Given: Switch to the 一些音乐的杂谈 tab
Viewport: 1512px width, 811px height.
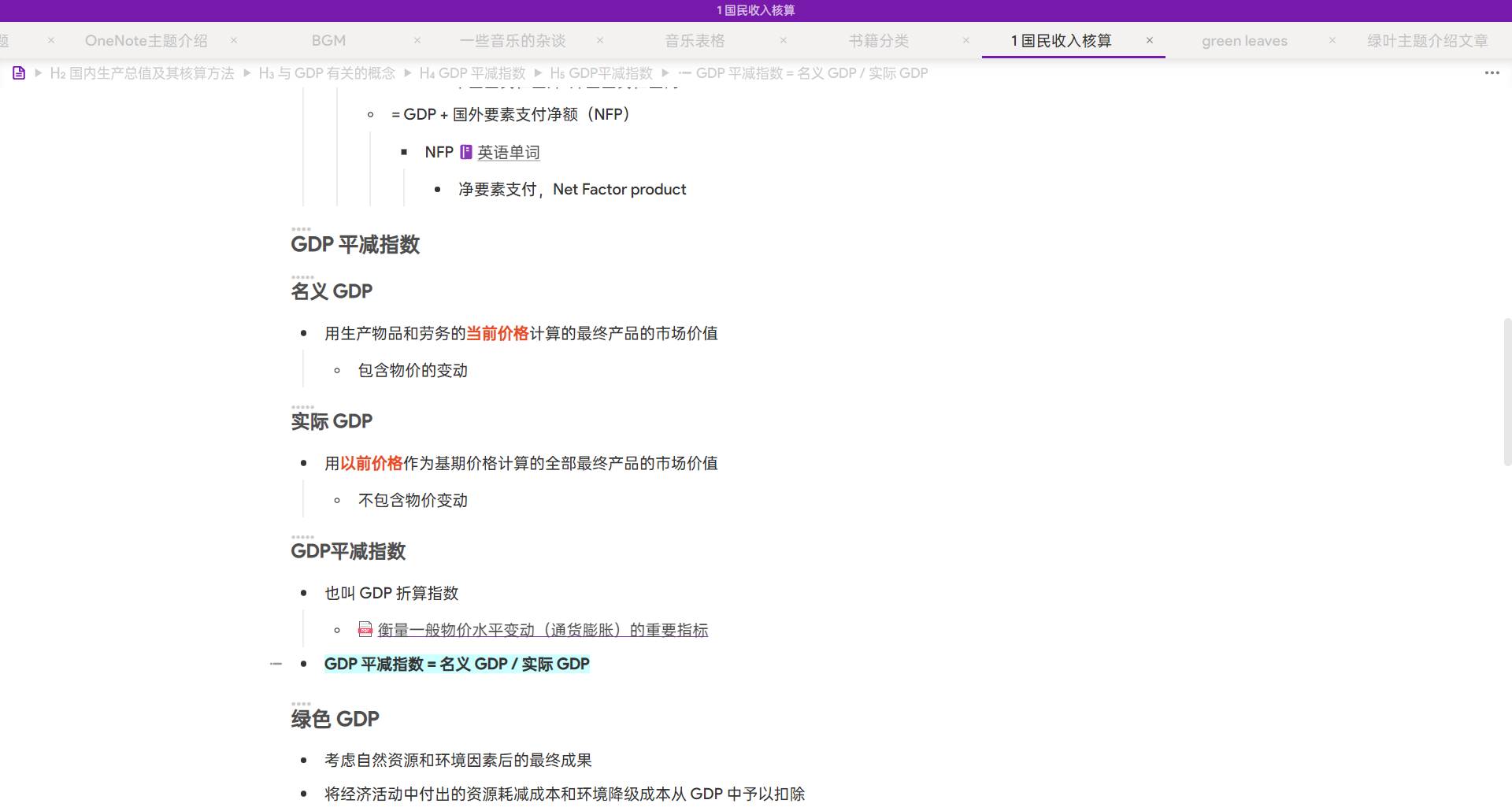Looking at the screenshot, I should (x=513, y=41).
